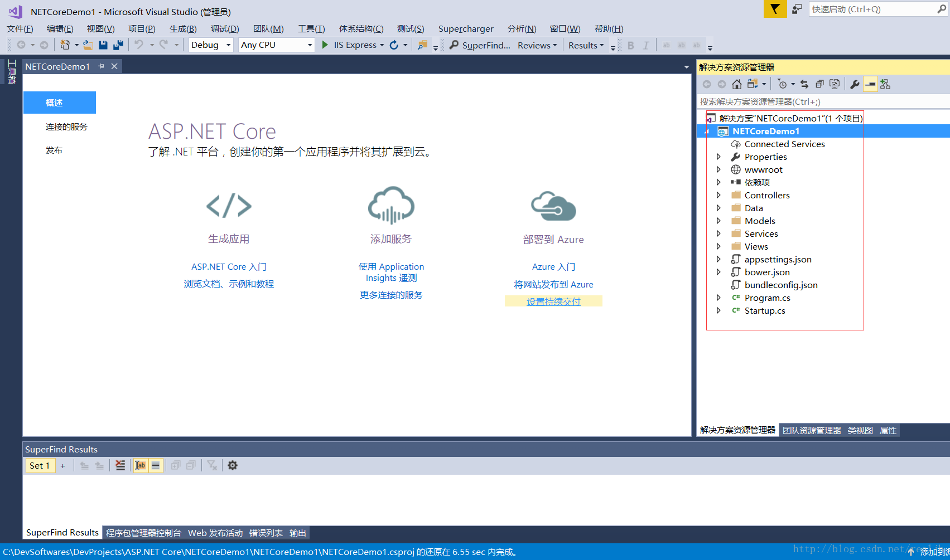950x560 pixels.
Task: Click Sync with Active Document icon
Action: [804, 84]
